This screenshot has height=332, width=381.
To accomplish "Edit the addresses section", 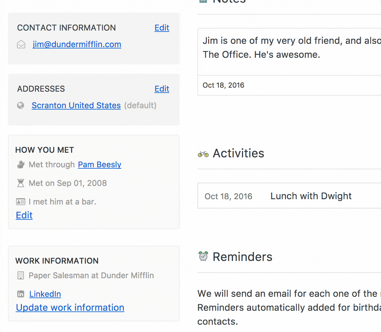I will pyautogui.click(x=162, y=89).
